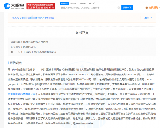
Task: Select the 查关系 search tab
Action: (92, 4)
